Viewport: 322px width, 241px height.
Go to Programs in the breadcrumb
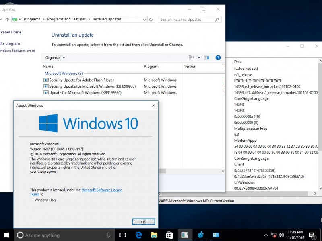coord(32,19)
